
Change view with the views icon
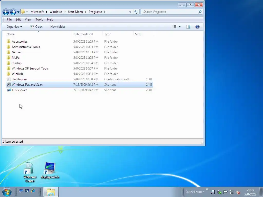coord(174,27)
